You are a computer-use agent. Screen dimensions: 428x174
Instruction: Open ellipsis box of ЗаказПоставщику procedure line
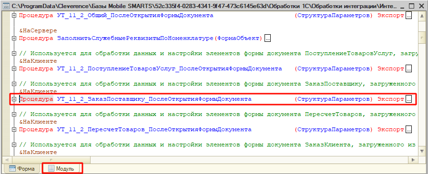408,99
